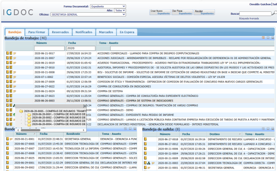
Task: Click first book icon in row 2020-07-1-0002
Action: click(x=8, y=77)
